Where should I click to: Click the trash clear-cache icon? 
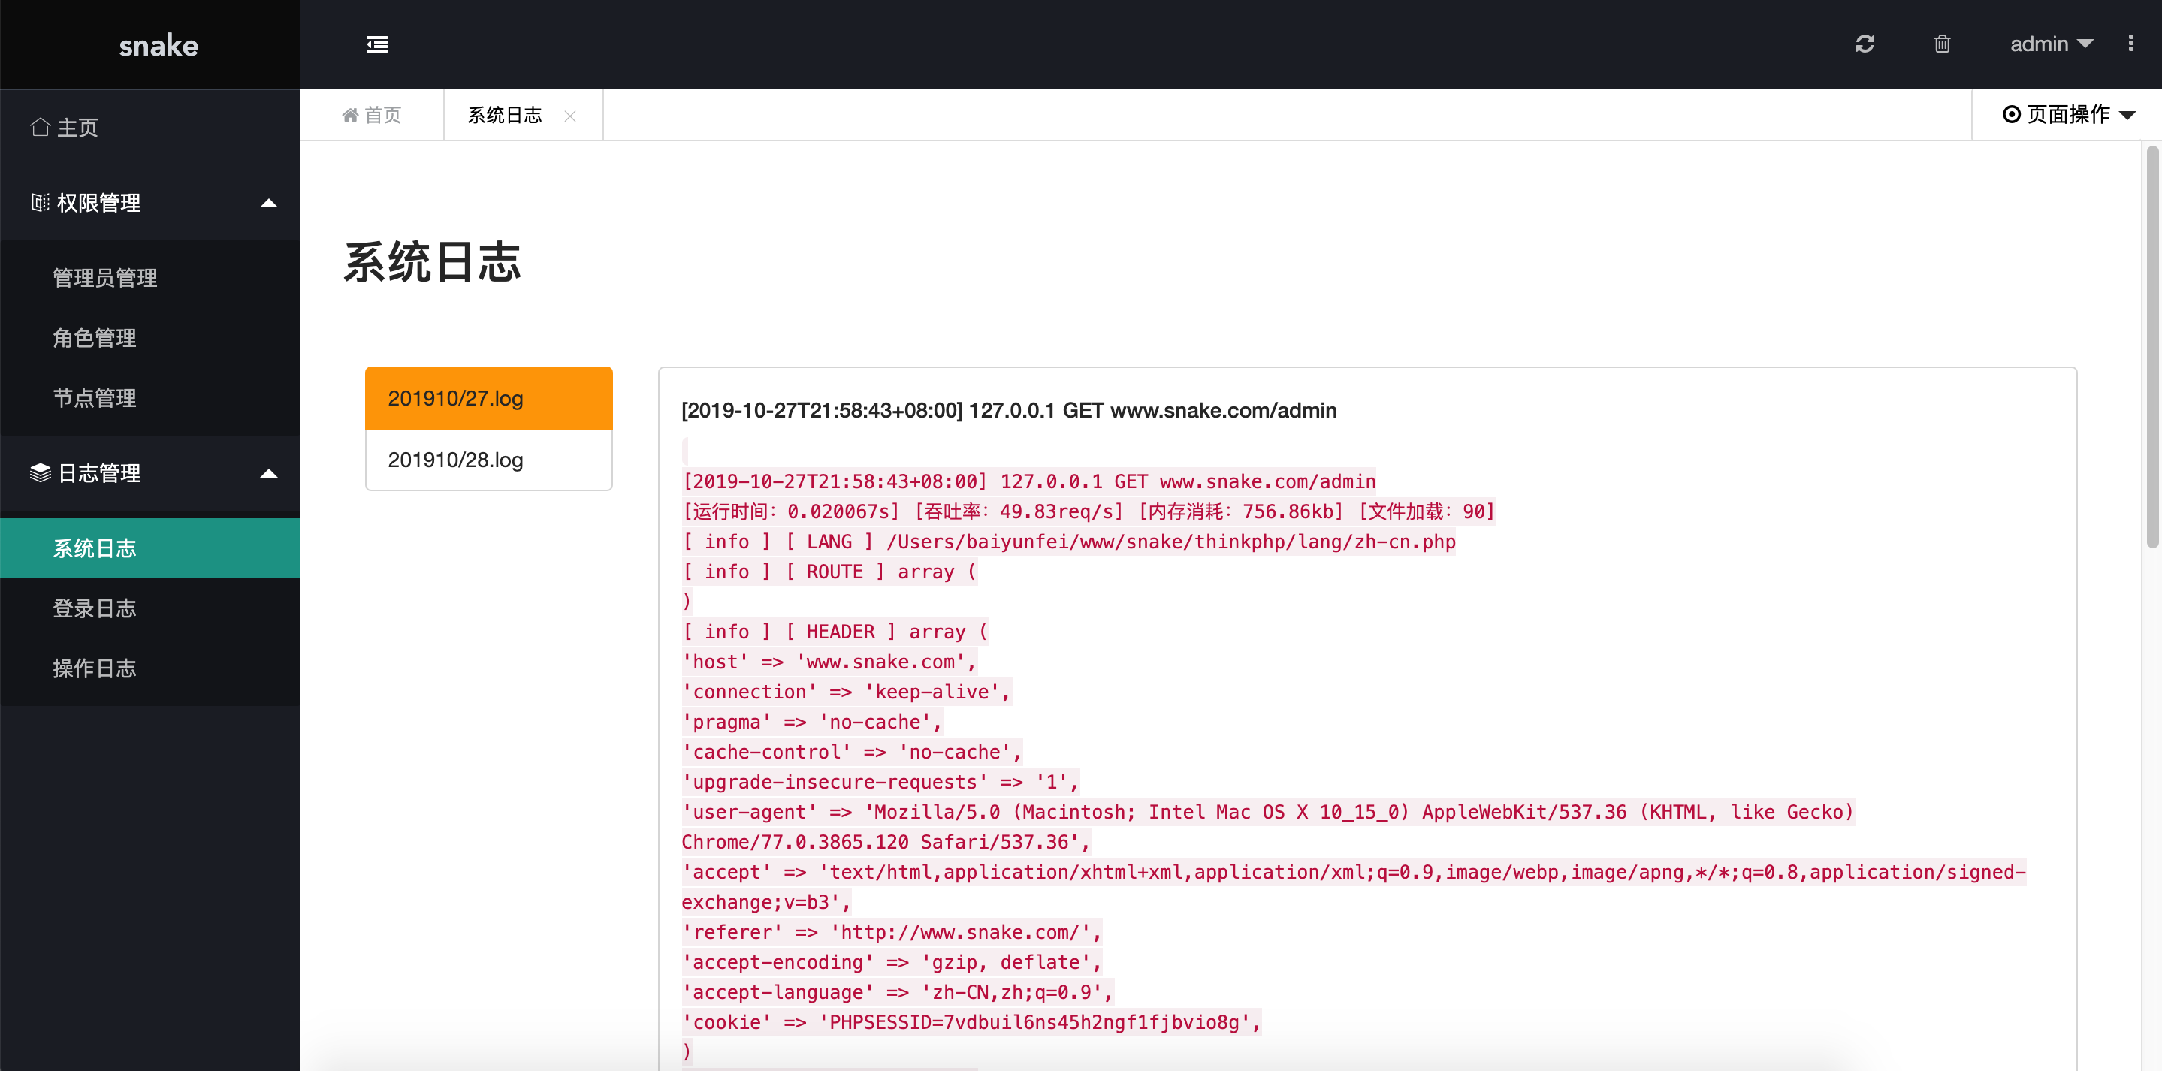coord(1941,44)
